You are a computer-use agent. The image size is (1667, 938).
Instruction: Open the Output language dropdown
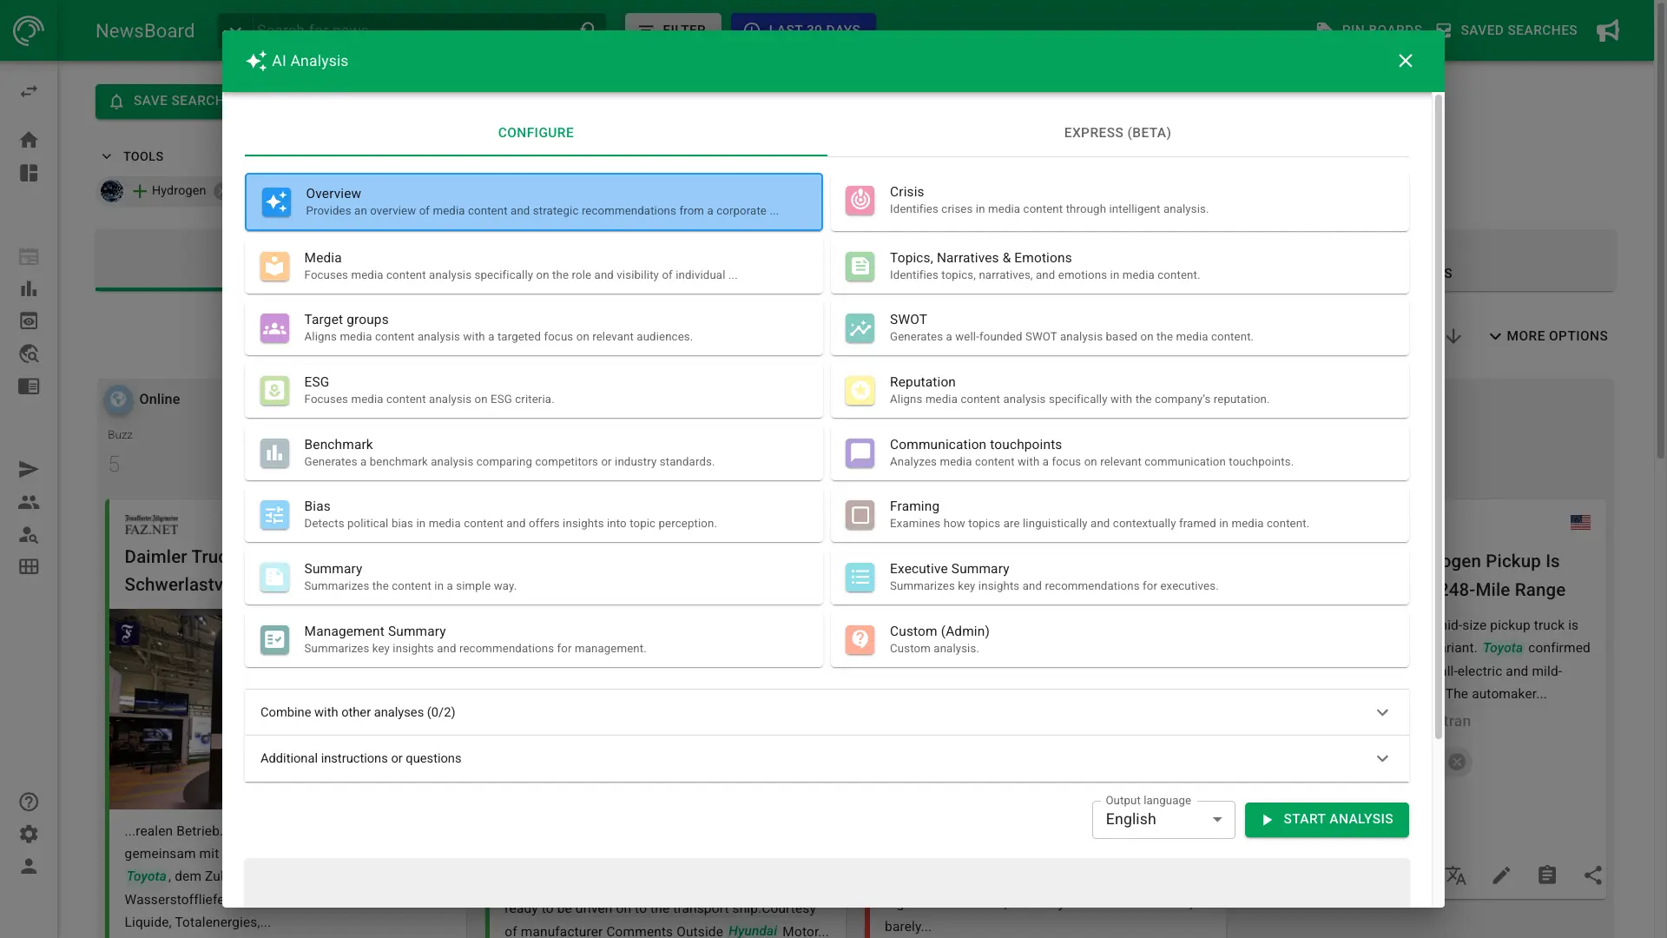(1163, 820)
